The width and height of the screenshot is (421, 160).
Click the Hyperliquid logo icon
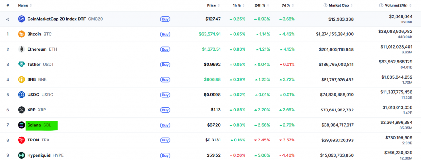(21, 155)
